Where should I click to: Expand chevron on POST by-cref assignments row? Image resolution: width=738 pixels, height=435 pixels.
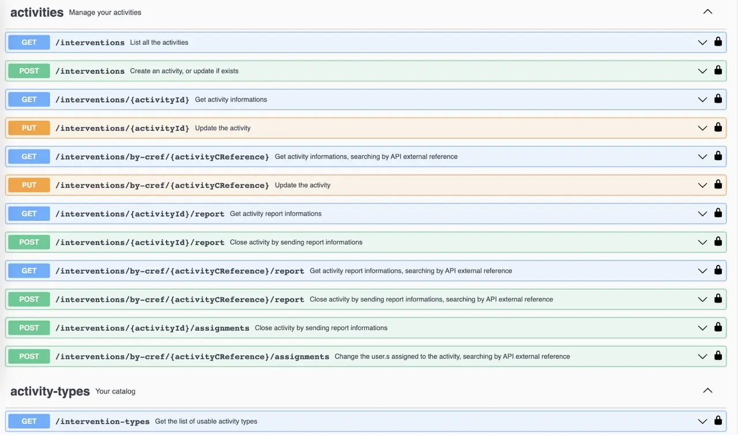702,357
